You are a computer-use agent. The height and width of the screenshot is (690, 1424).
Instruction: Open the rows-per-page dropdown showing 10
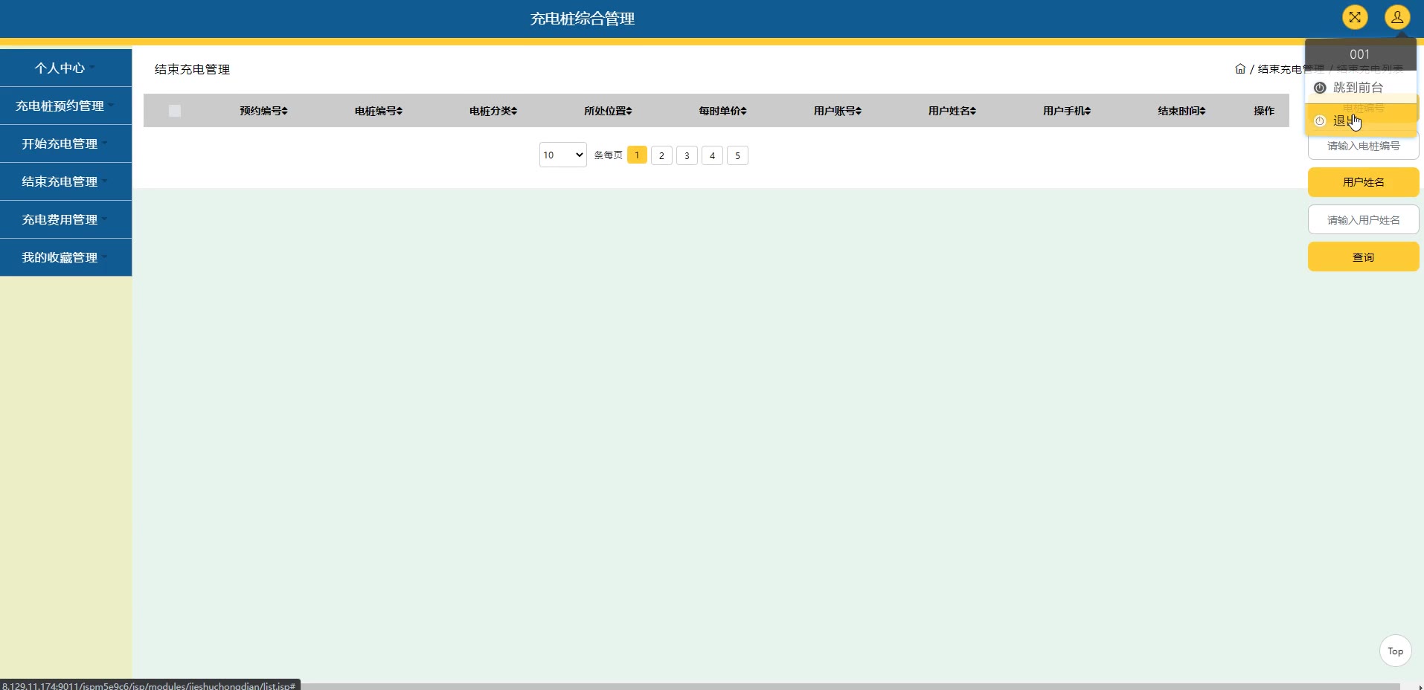pos(563,155)
